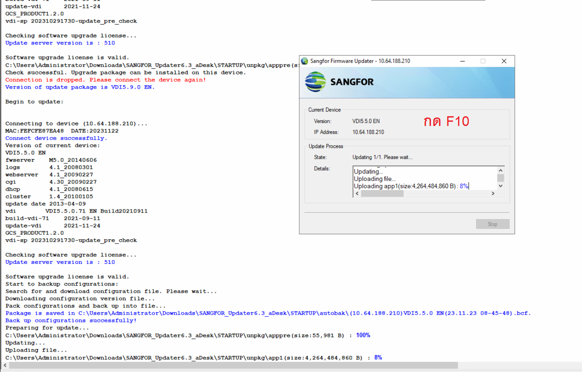
Task: Click the dialog title 'Sangfor Firmware Updater - 10.64.188.210'
Action: [x=360, y=61]
